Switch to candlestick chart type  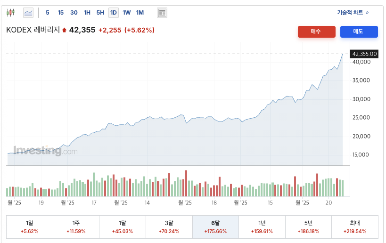[11, 13]
